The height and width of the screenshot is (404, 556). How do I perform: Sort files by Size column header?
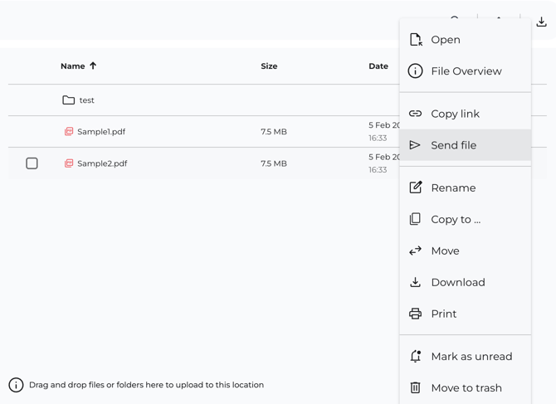[x=269, y=66]
